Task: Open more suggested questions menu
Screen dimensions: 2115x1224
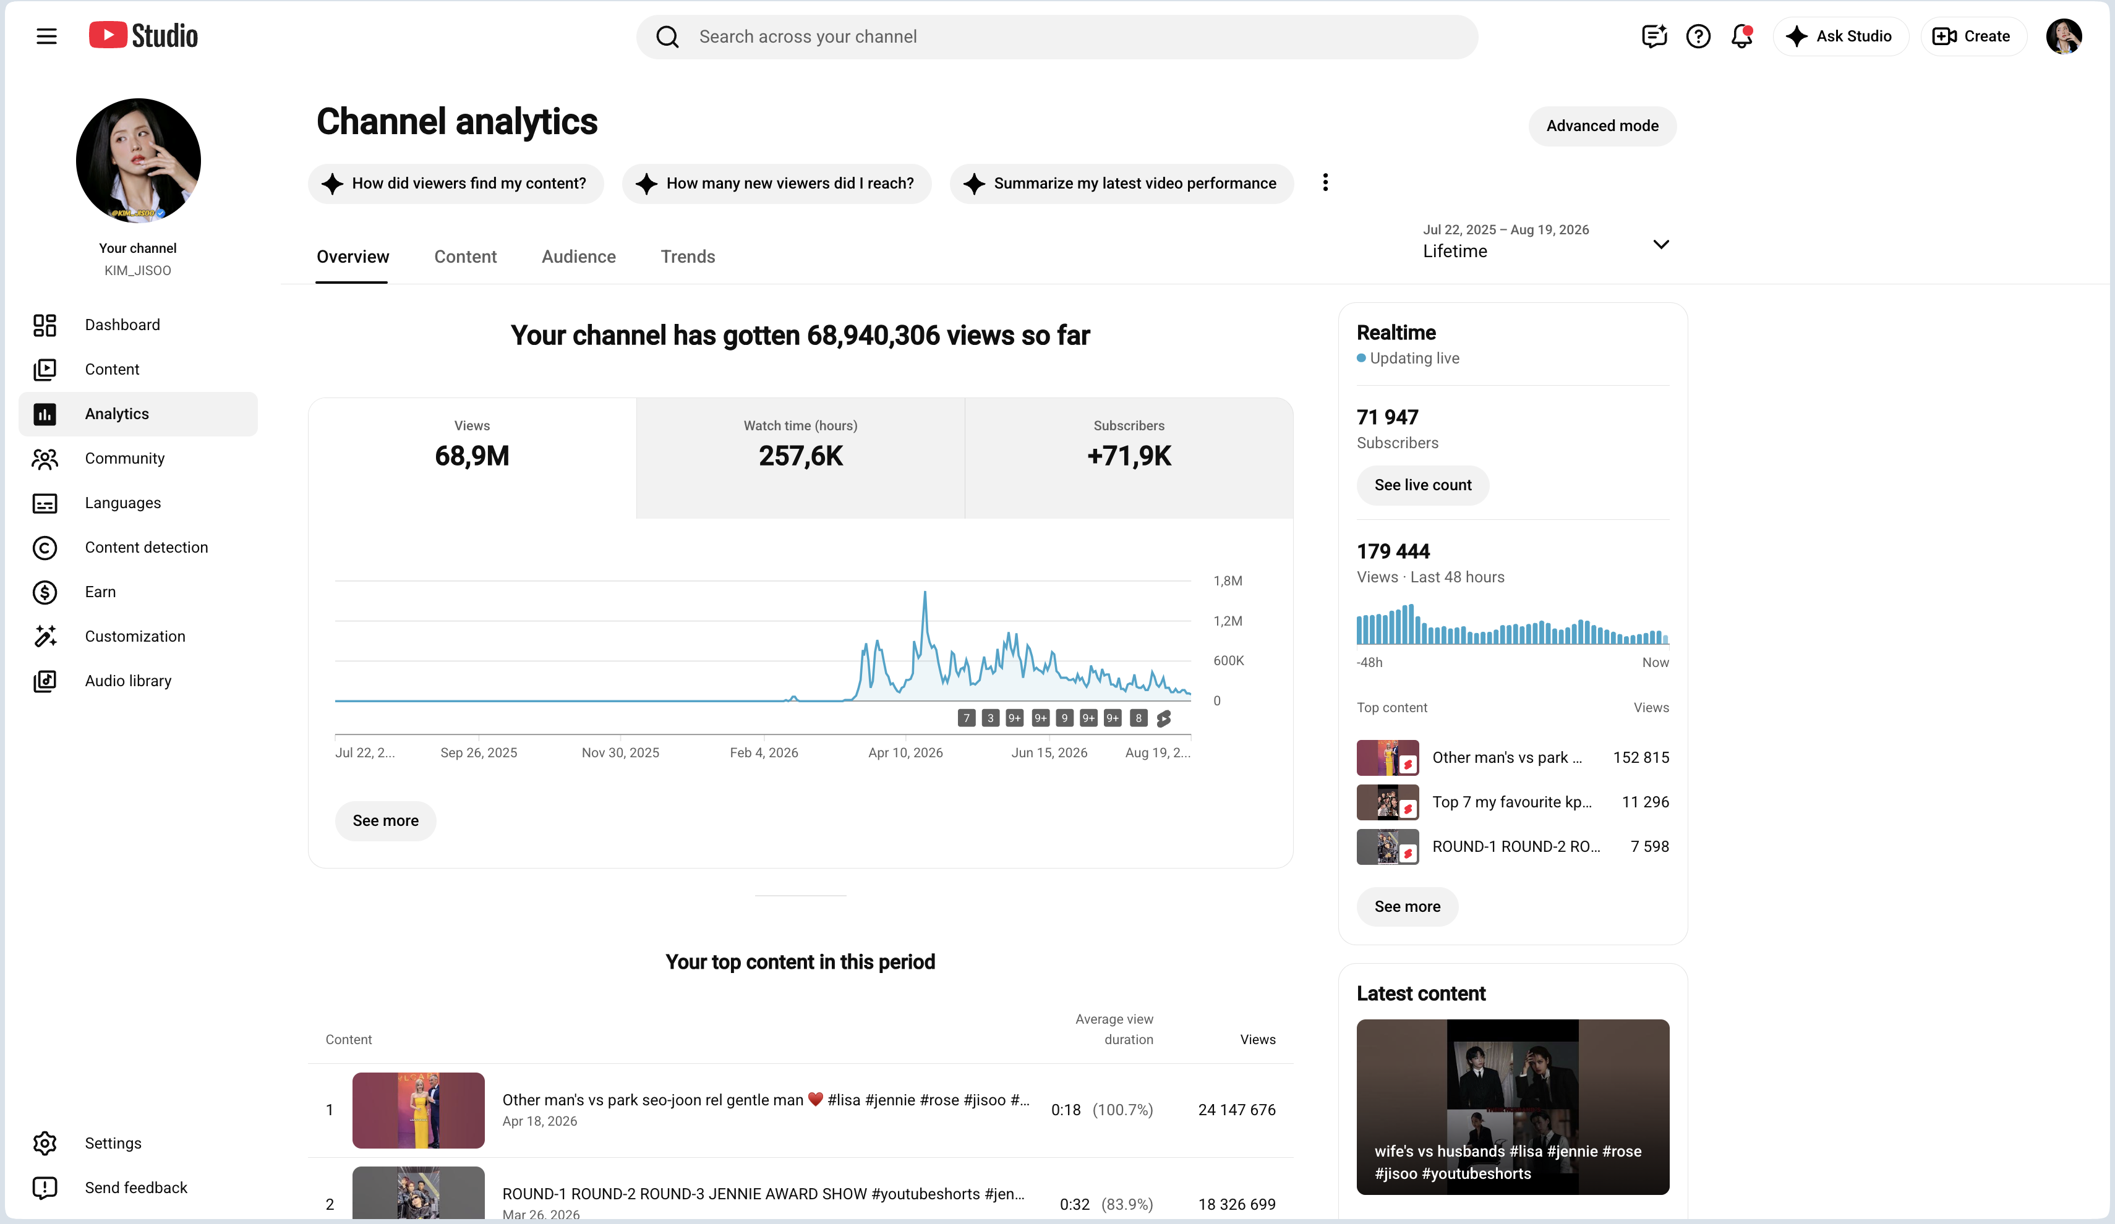Action: pos(1325,183)
